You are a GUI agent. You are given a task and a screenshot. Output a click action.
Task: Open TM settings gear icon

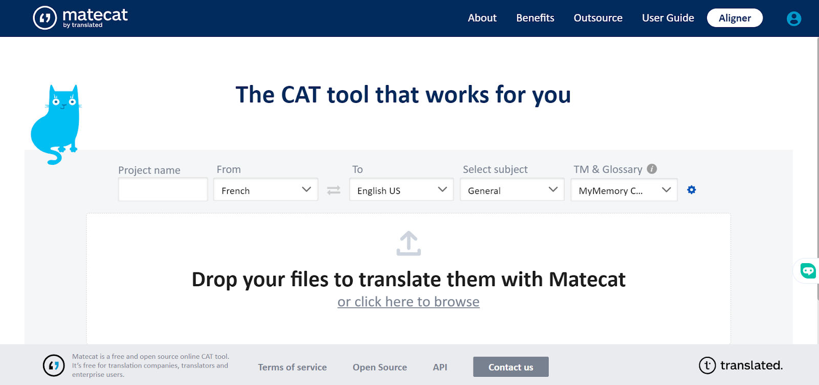692,190
